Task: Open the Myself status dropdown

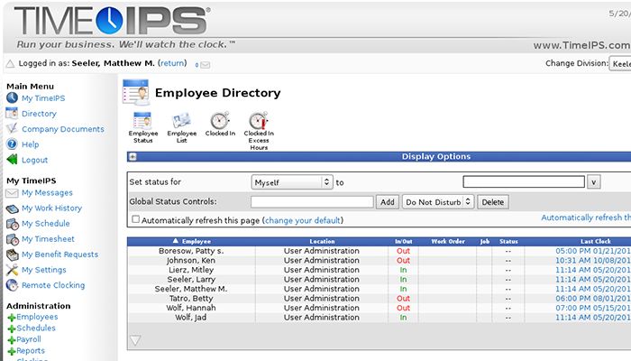Action: click(292, 181)
